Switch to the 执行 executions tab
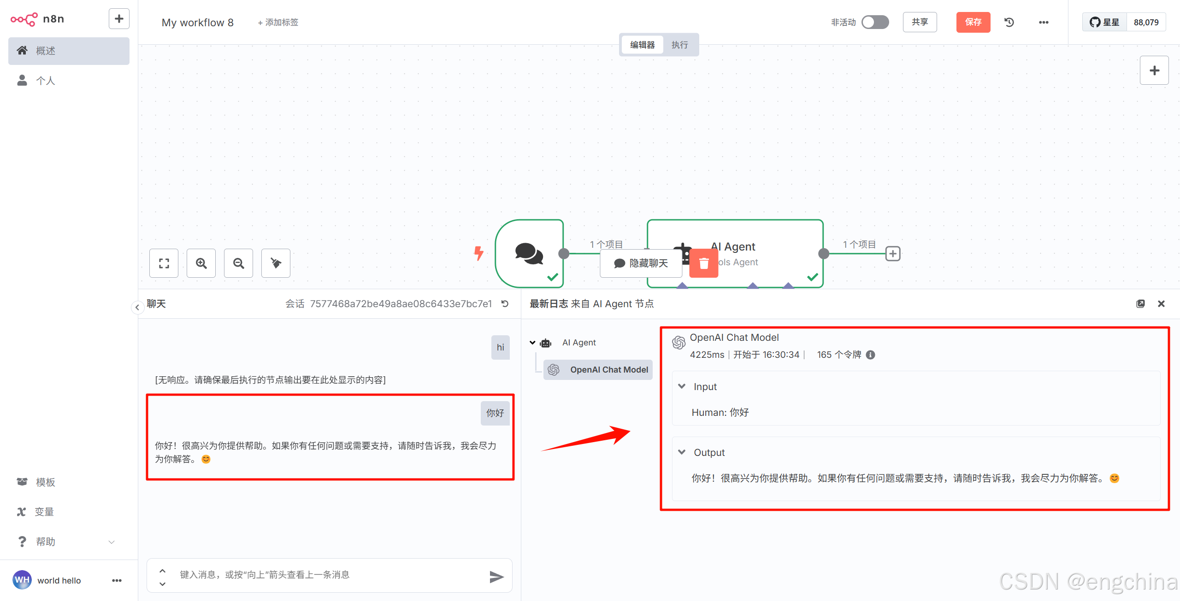This screenshot has height=601, width=1180. pos(679,45)
